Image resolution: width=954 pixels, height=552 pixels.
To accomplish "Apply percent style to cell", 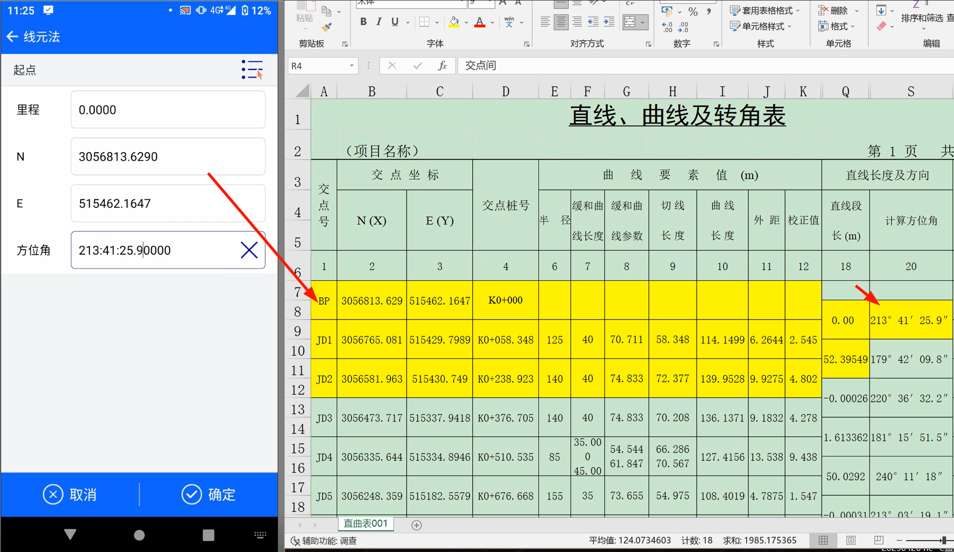I will [x=693, y=12].
